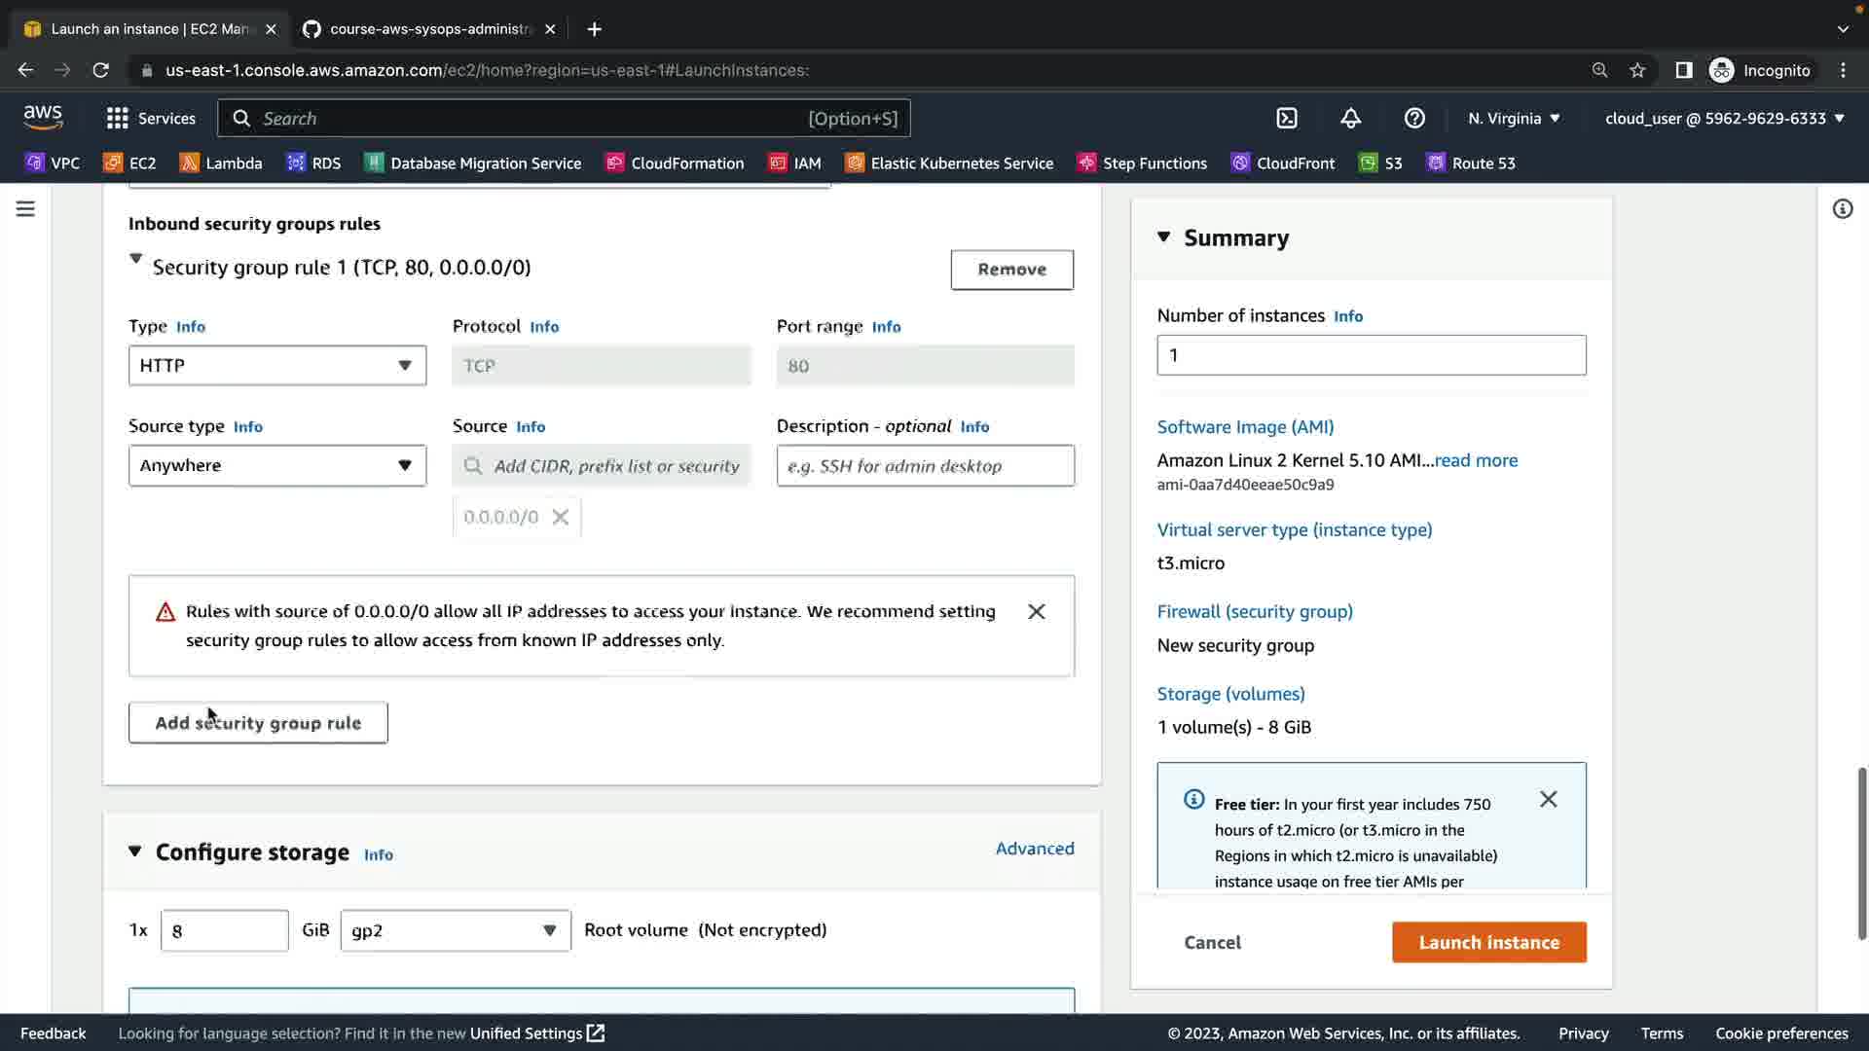Click the help question mark icon
This screenshot has width=1869, height=1051.
click(1414, 118)
